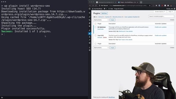Go back in the browser
The height and width of the screenshot is (99, 176).
(x=90, y=5)
